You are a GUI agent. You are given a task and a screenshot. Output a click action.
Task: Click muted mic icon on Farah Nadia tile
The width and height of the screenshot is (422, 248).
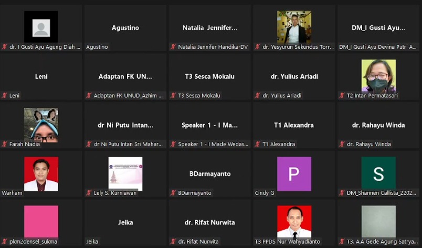(4, 144)
